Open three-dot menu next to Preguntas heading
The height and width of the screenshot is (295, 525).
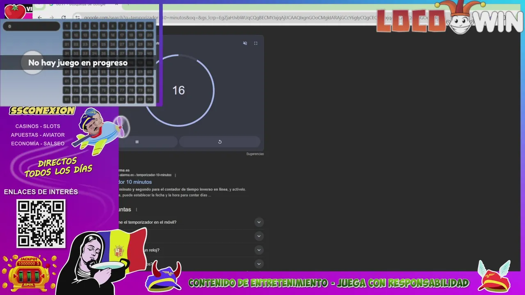(137, 210)
